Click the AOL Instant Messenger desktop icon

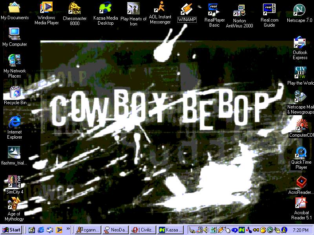160,13
